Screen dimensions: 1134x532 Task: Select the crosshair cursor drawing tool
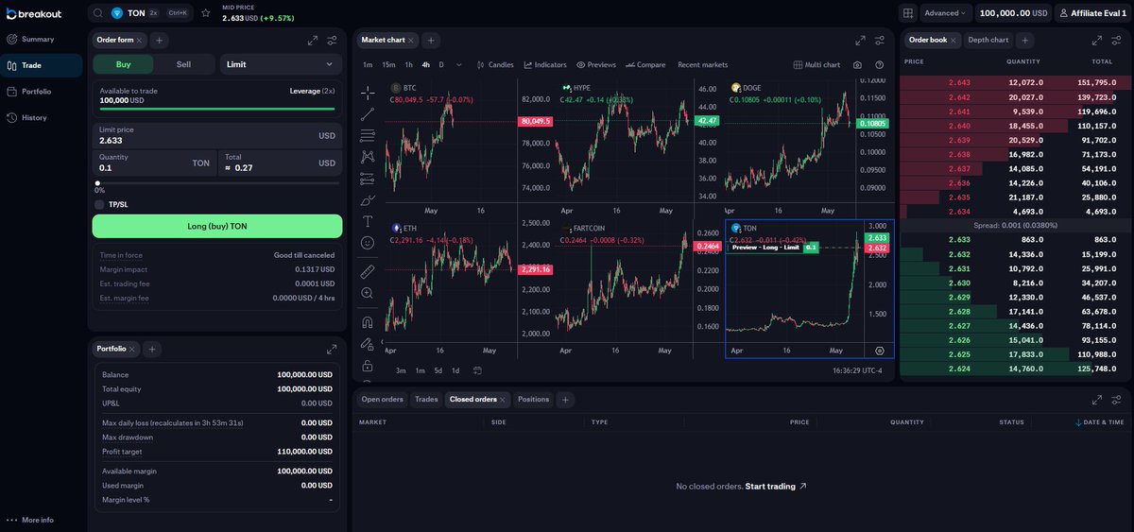pyautogui.click(x=368, y=93)
